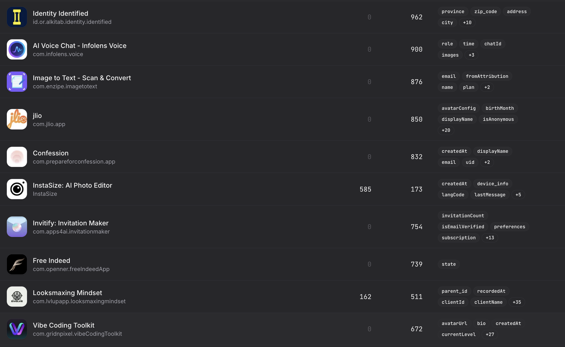Click the Confession app icon
The width and height of the screenshot is (565, 347).
(x=17, y=157)
